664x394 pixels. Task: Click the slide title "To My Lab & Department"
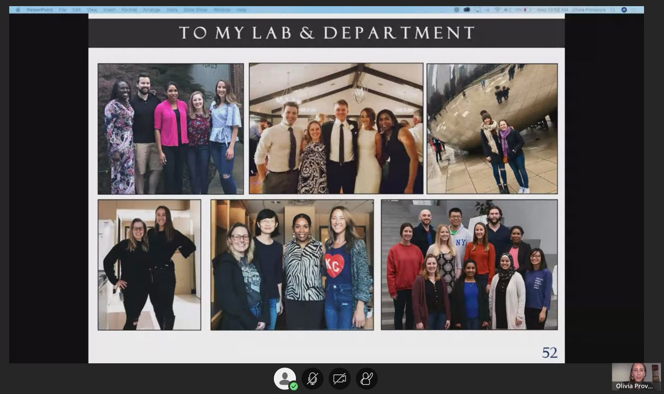326,33
